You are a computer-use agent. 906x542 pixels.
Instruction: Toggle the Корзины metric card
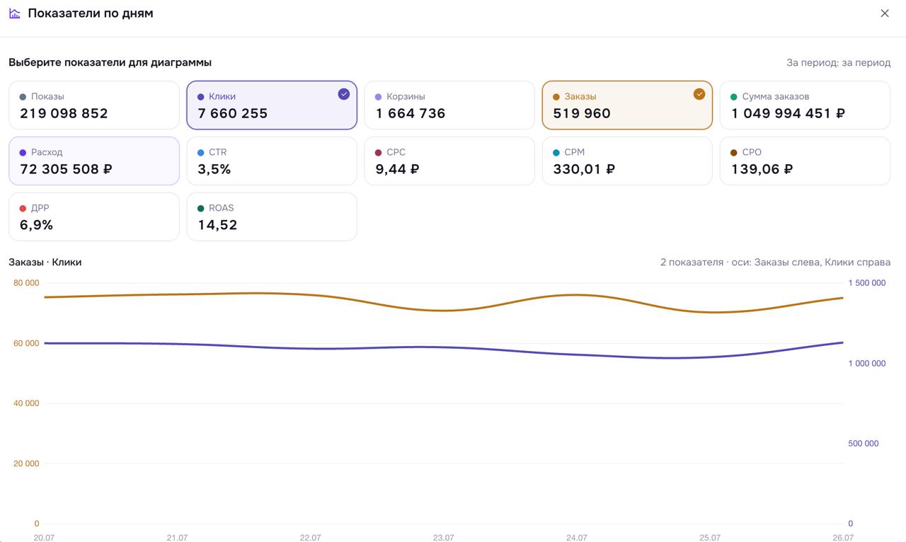coord(449,105)
